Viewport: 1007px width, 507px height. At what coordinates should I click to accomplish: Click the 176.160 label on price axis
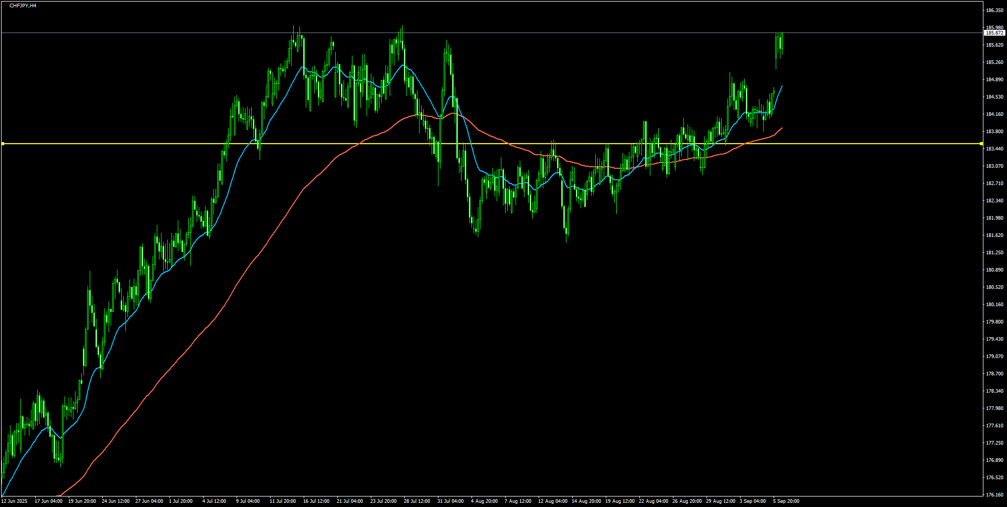click(x=994, y=494)
